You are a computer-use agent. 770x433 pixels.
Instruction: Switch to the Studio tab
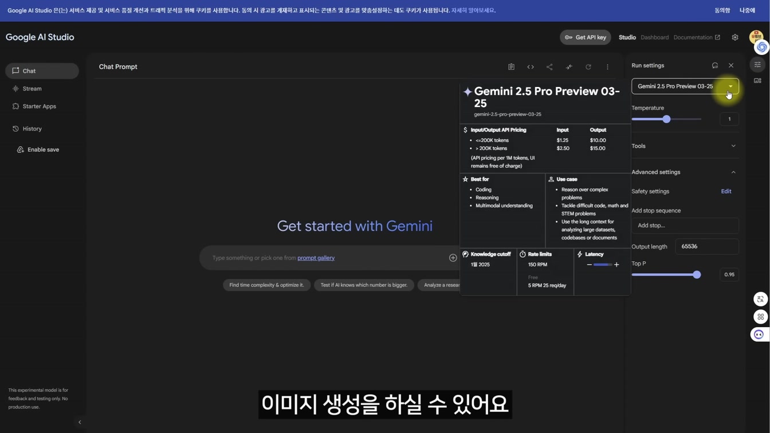click(627, 37)
